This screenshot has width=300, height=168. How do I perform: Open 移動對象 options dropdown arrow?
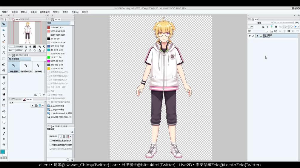71,136
